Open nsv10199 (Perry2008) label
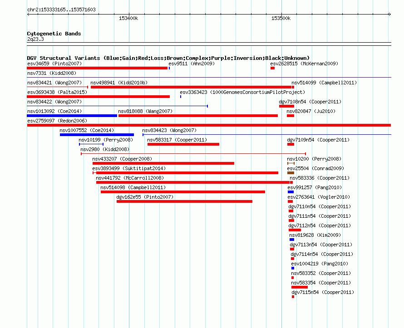 click(106, 140)
